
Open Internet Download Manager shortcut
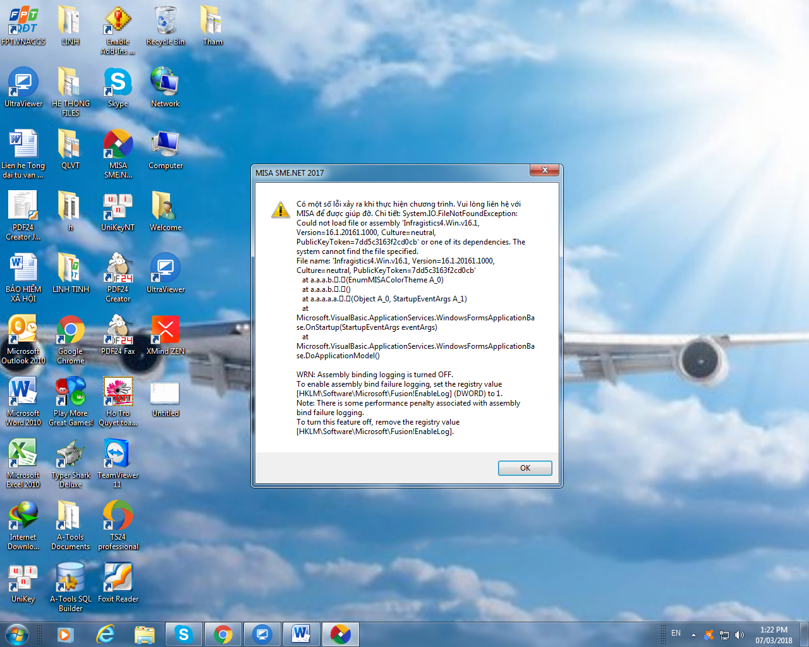(x=23, y=525)
